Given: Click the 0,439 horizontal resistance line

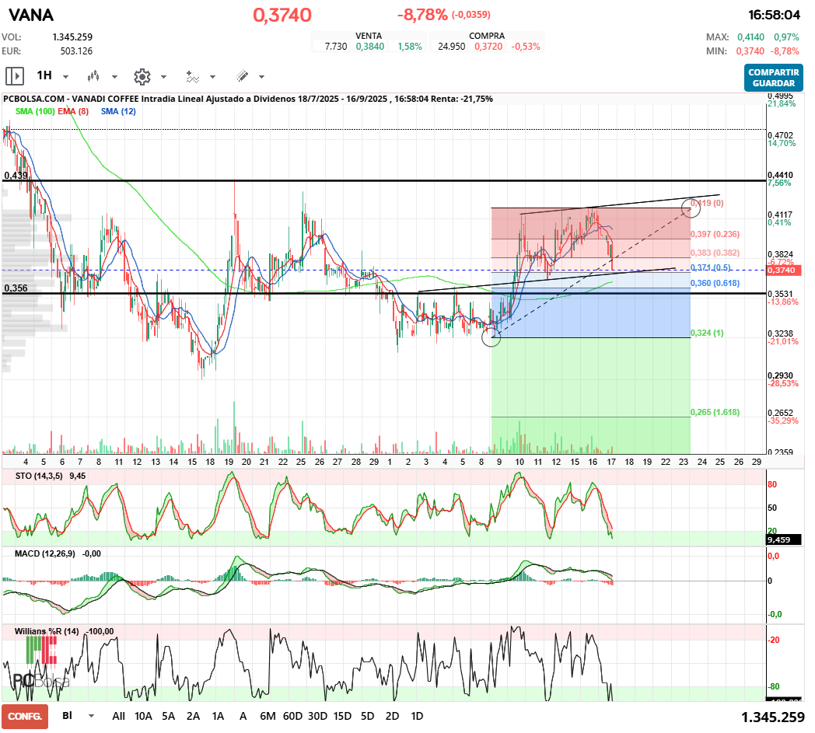Looking at the screenshot, I should point(389,180).
